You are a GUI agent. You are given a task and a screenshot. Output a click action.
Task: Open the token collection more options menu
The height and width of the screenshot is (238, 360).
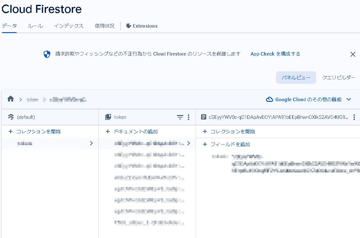point(189,117)
